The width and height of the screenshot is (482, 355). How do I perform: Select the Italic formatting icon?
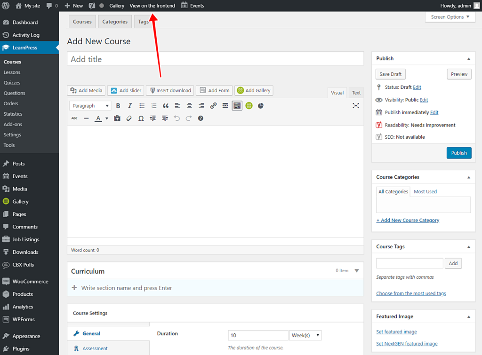coord(130,105)
